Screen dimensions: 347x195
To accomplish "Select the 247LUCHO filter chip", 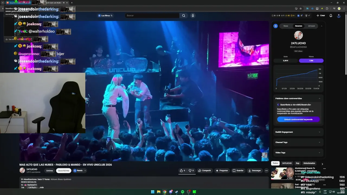I will 287,163.
